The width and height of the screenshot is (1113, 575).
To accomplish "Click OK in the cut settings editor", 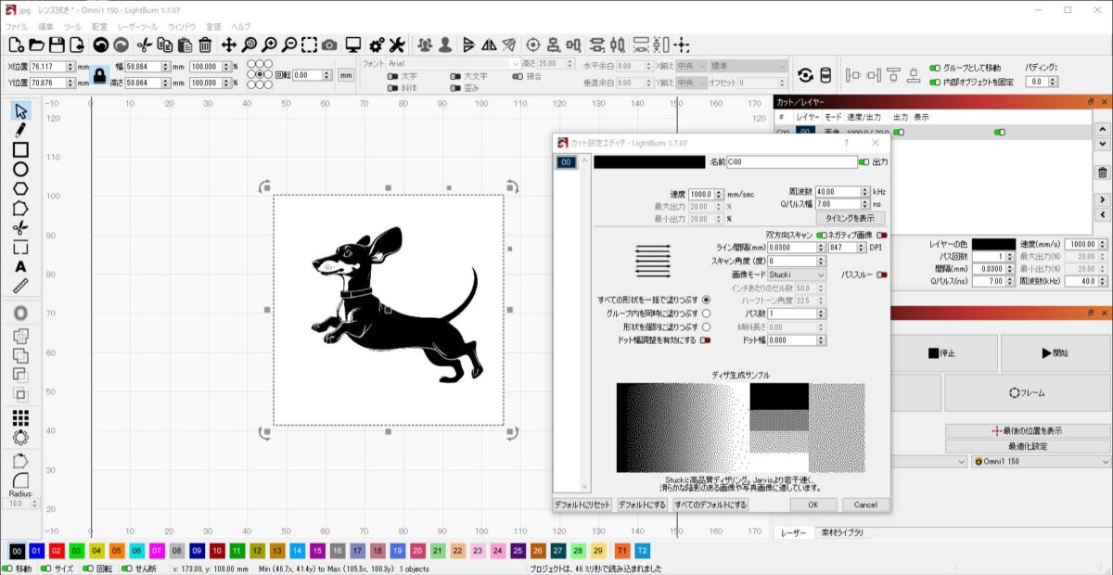I will click(x=812, y=505).
